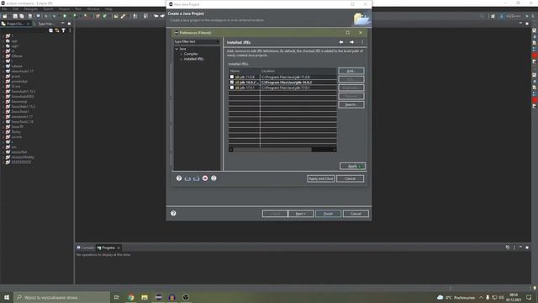Click Apply and Close button
Viewport: 538px width, 303px height.
coord(321,178)
